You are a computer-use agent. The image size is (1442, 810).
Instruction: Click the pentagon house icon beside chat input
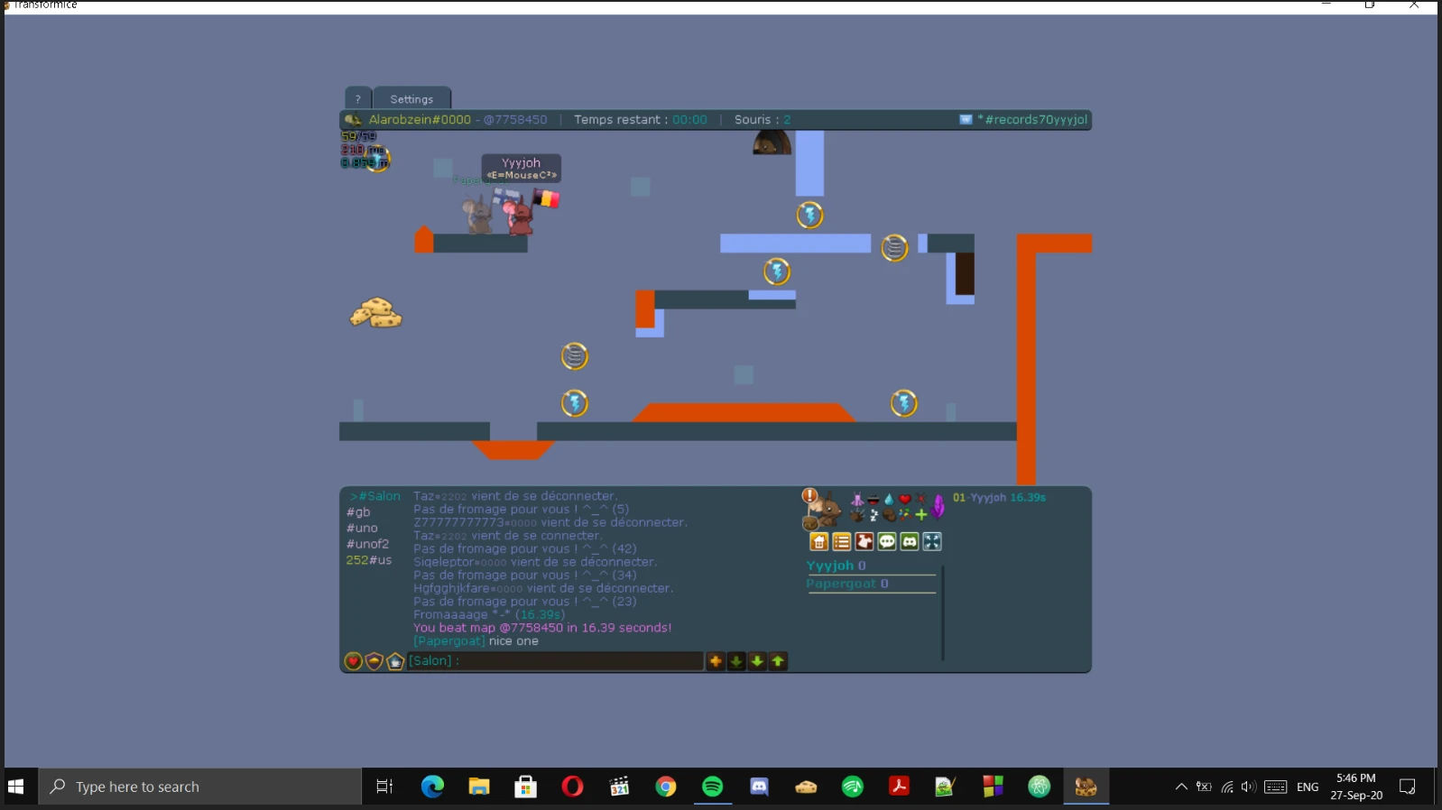395,661
